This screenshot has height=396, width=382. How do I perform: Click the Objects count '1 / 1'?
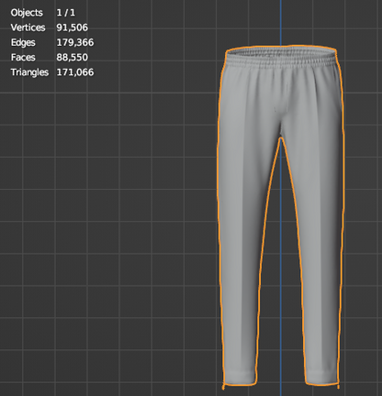click(65, 13)
